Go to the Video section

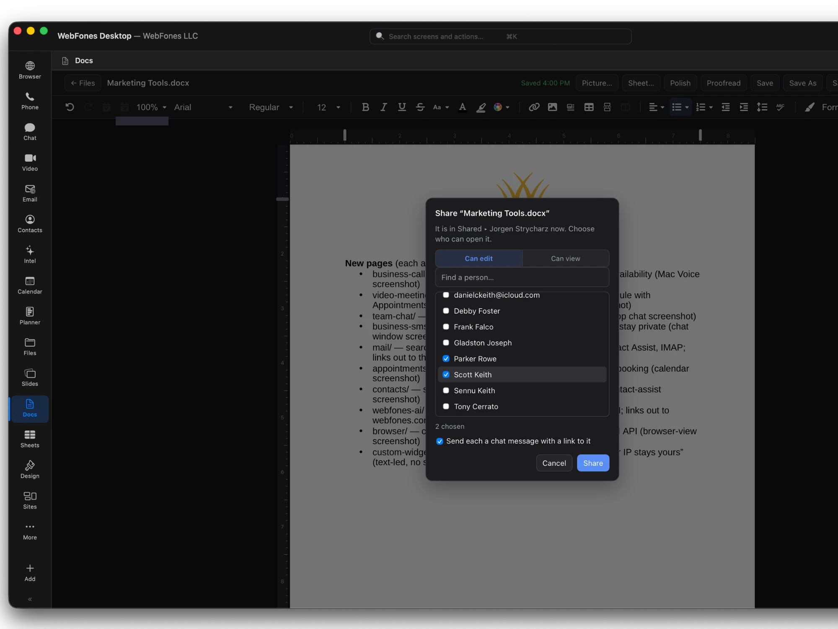tap(30, 162)
